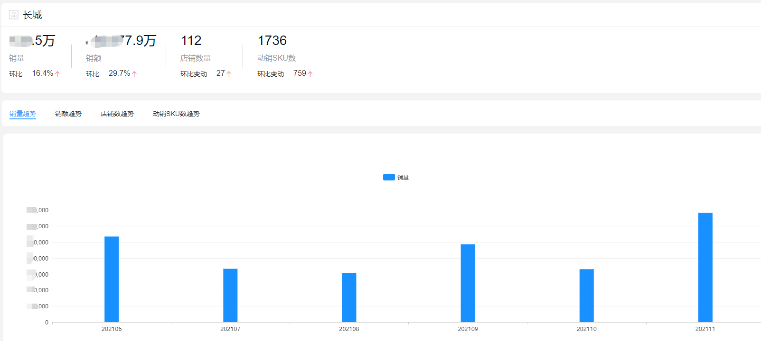Select the 202108 bar in chart
761x341 pixels.
point(349,297)
